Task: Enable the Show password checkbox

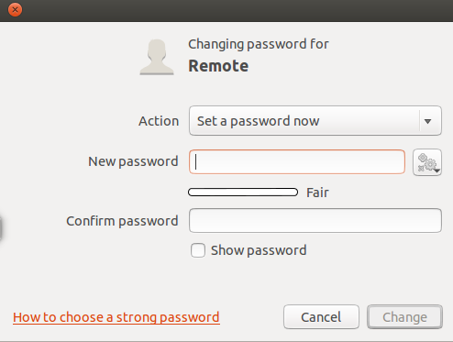Action: pos(198,250)
